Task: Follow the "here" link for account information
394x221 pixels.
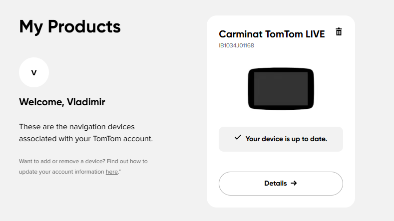Action: [112, 172]
